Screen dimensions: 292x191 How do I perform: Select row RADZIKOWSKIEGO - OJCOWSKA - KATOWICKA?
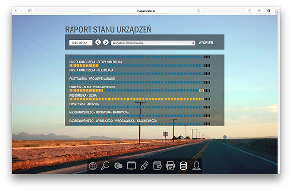99,112
